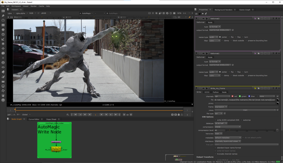Click the viewer gain slider
Image resolution: width=283 pixels, height=163 pixels.
point(43,17)
